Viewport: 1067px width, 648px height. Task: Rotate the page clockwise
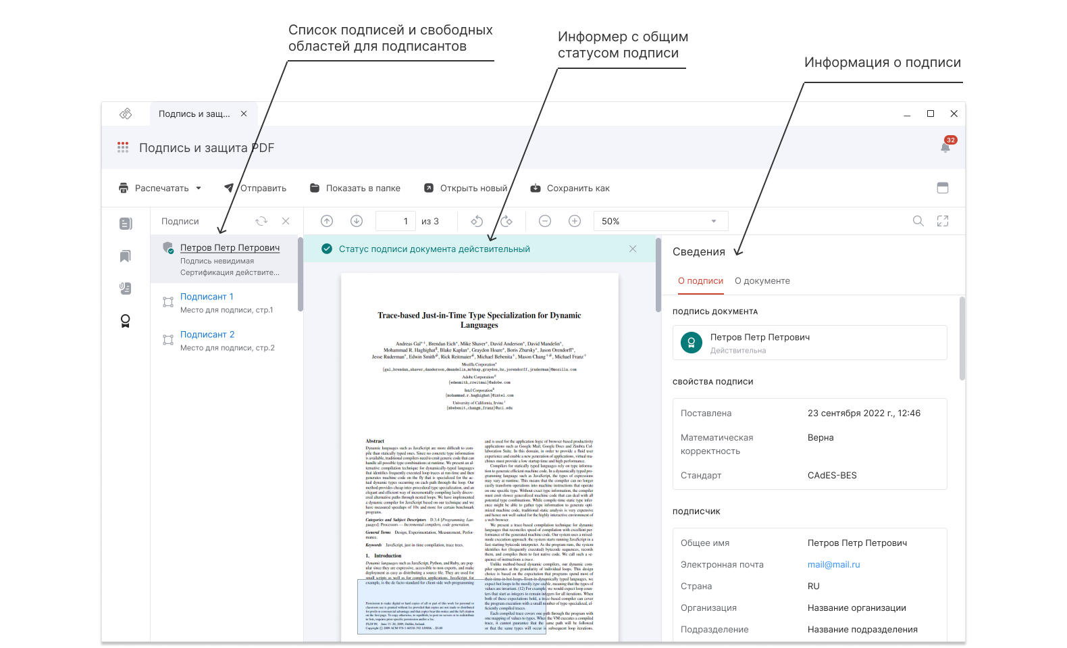(x=506, y=221)
